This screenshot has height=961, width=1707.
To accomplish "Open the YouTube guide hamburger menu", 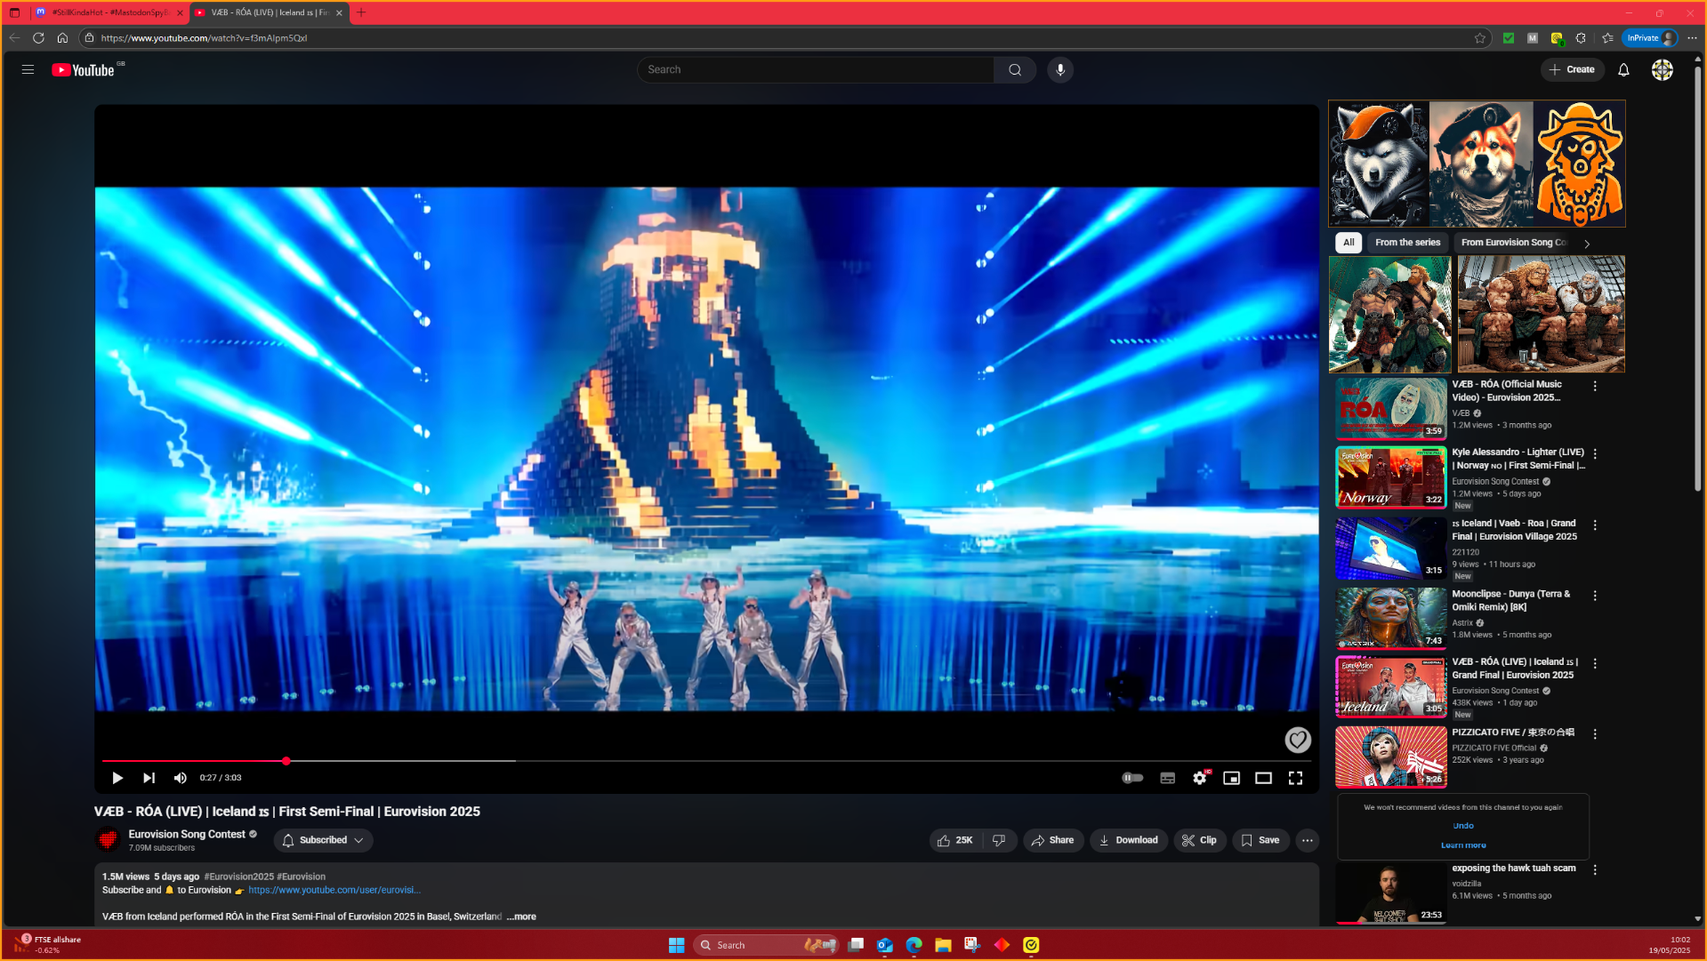I will click(x=28, y=69).
